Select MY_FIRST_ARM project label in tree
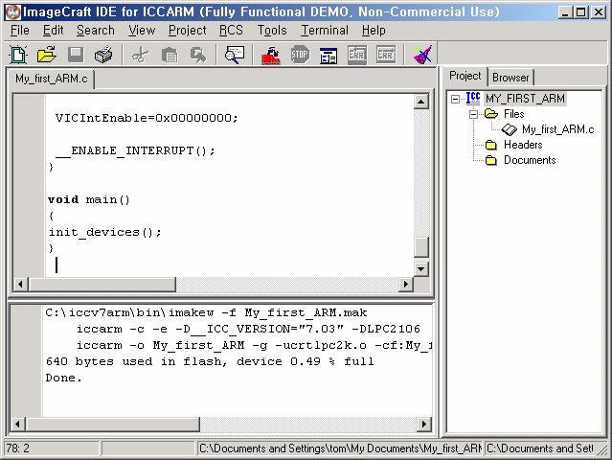The image size is (612, 460). pos(525,99)
